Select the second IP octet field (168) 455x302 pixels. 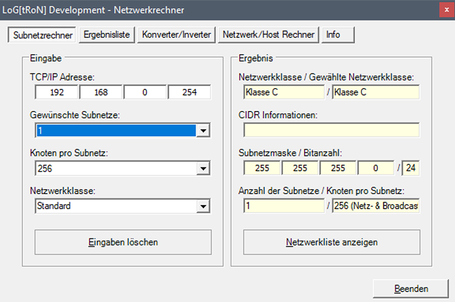coord(100,93)
